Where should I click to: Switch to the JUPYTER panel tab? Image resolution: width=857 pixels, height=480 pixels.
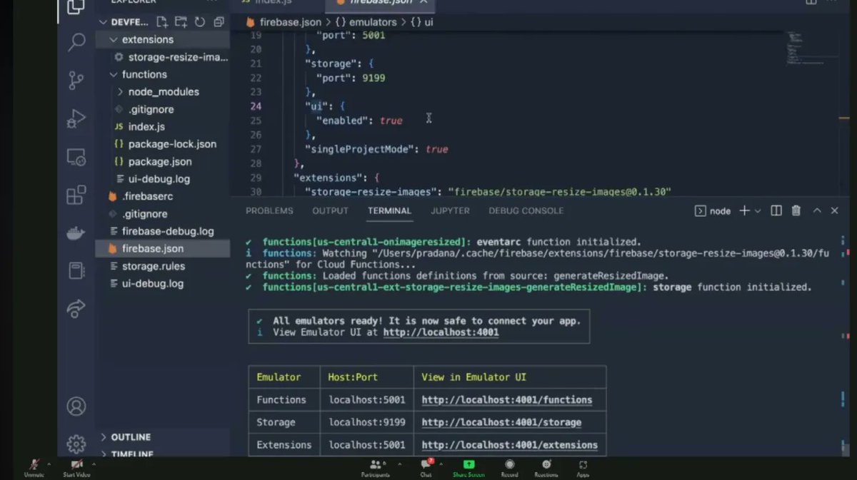tap(450, 210)
